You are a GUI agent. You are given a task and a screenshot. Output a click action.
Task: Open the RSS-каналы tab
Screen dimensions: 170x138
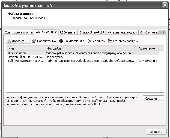point(68,32)
